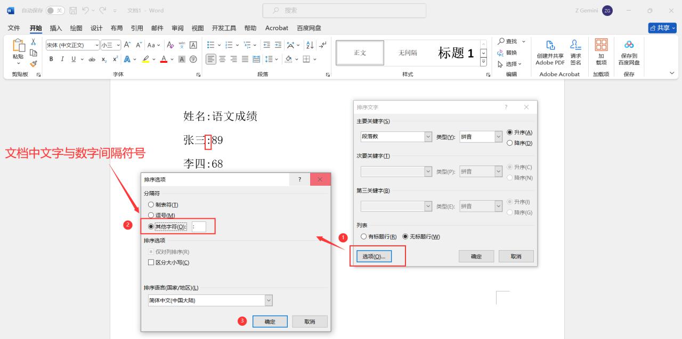Click Options (选项) in Sort Text dialog
Screen dimensions: 682x339
(374, 257)
